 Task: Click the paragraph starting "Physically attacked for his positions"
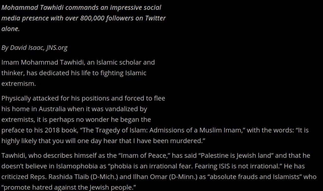click(x=155, y=119)
